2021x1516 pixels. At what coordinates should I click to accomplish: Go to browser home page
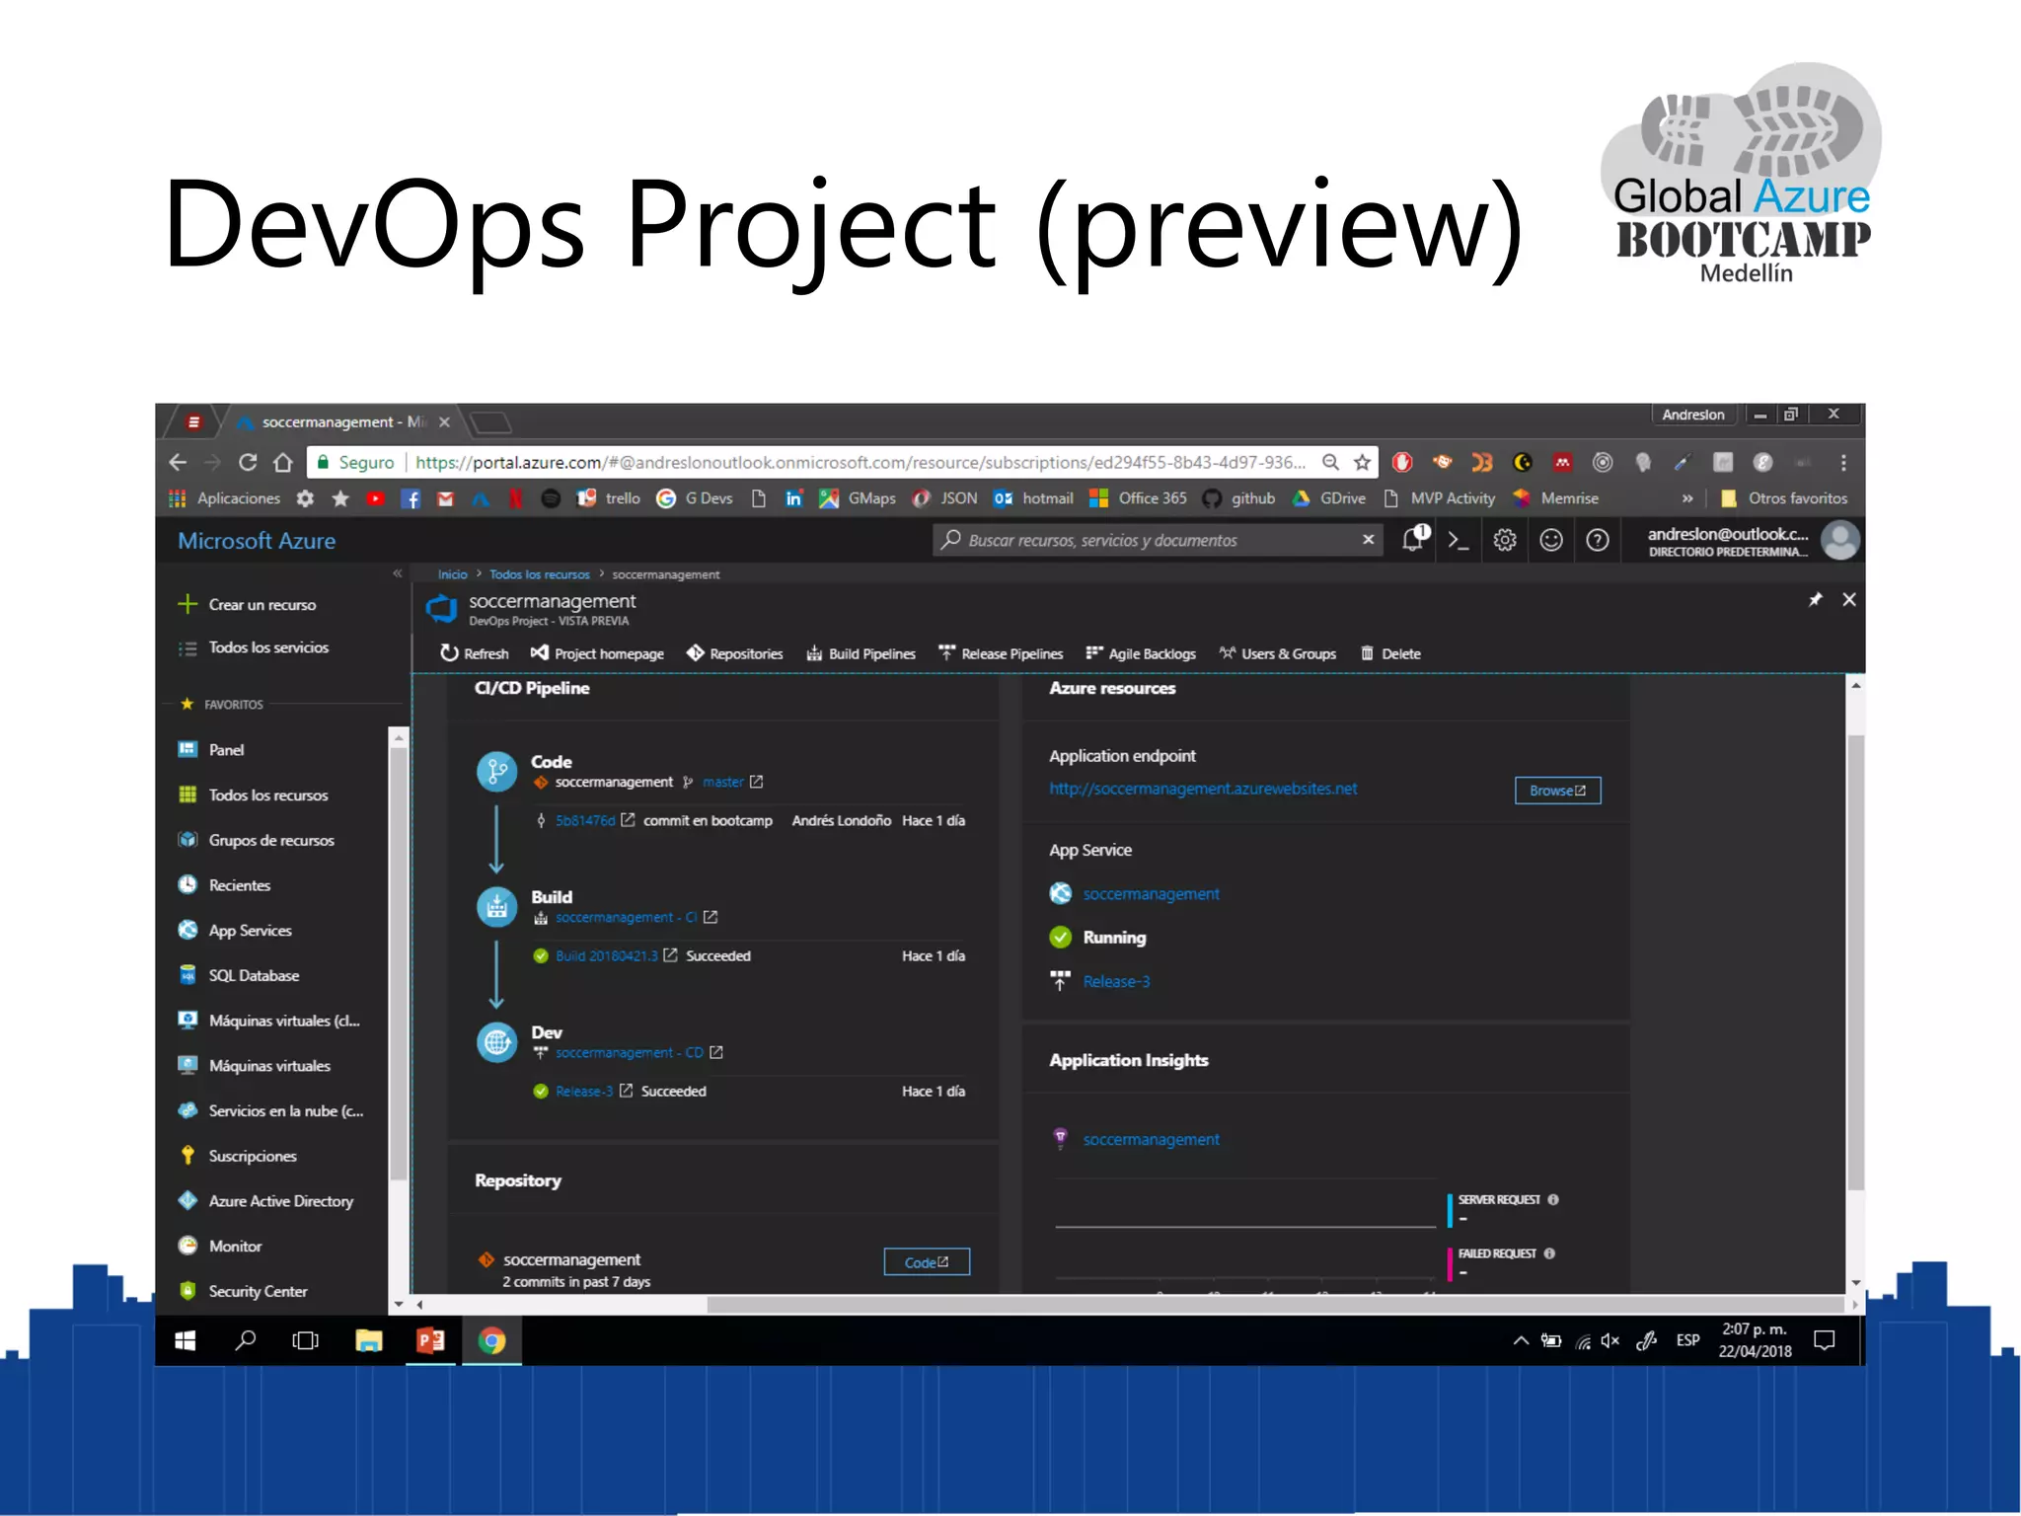(x=283, y=462)
